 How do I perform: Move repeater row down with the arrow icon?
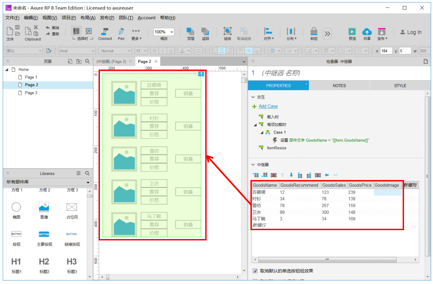point(291,175)
